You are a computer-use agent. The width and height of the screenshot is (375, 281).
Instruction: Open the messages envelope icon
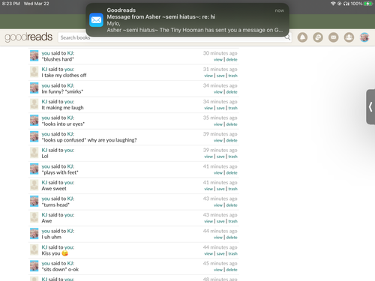click(x=334, y=37)
